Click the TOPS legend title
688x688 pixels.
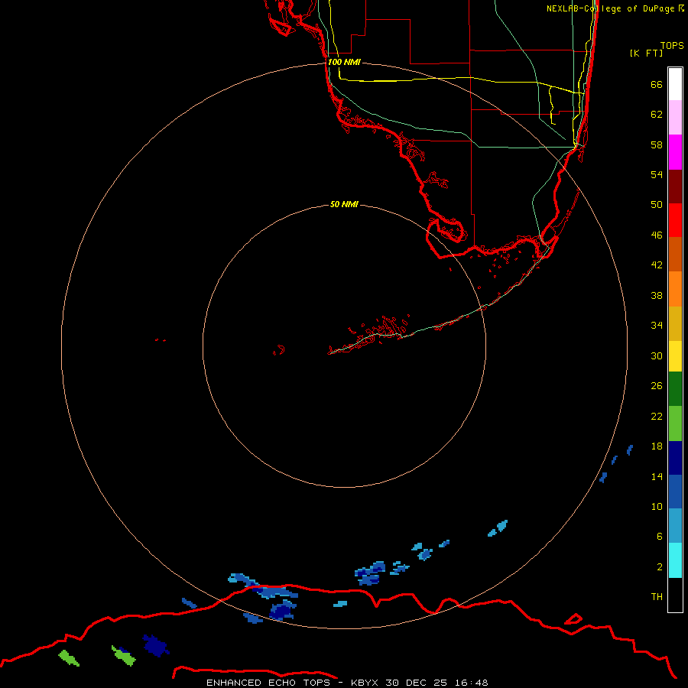point(672,46)
